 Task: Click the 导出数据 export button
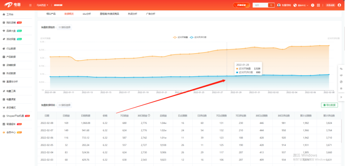[x=329, y=105]
